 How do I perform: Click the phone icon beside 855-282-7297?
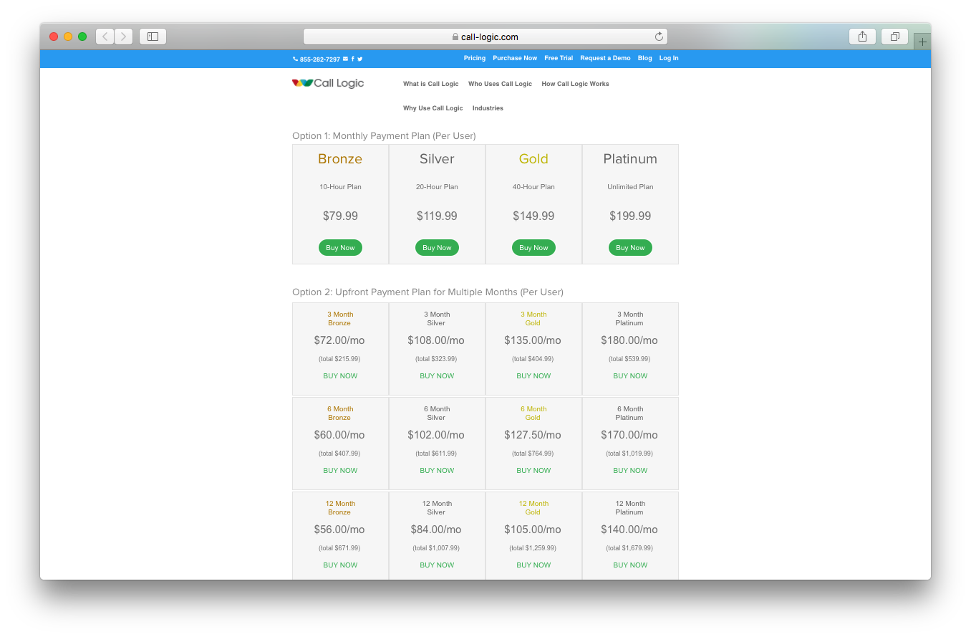(295, 59)
